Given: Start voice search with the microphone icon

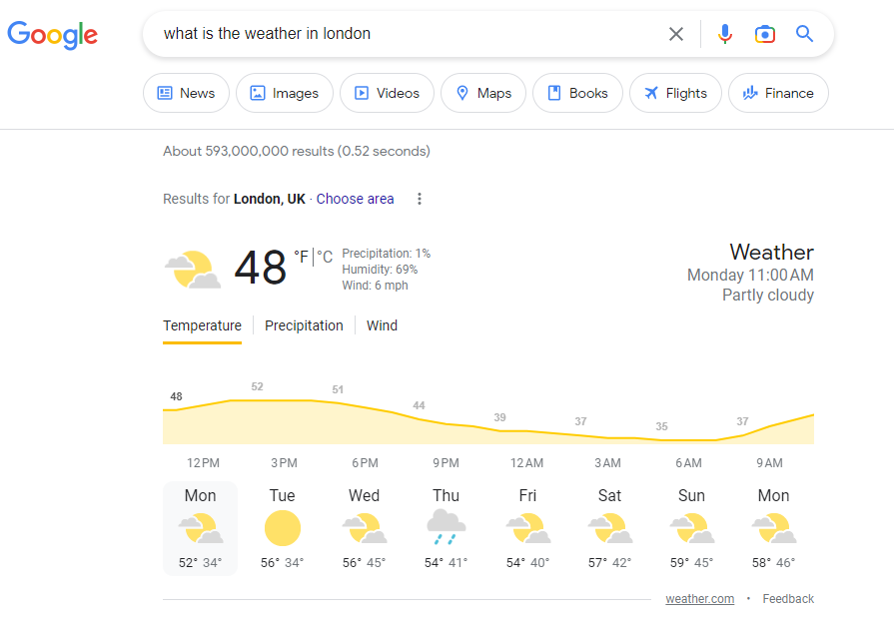Looking at the screenshot, I should tap(725, 34).
